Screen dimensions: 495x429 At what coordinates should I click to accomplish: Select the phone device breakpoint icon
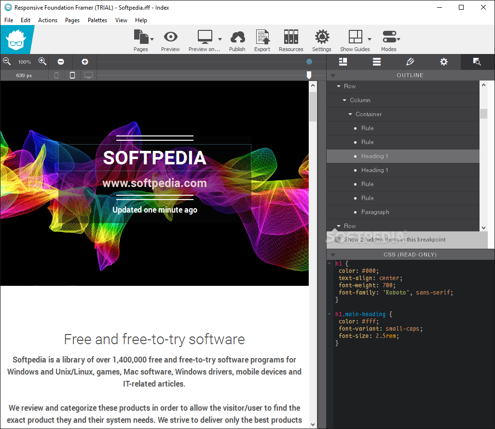56,75
